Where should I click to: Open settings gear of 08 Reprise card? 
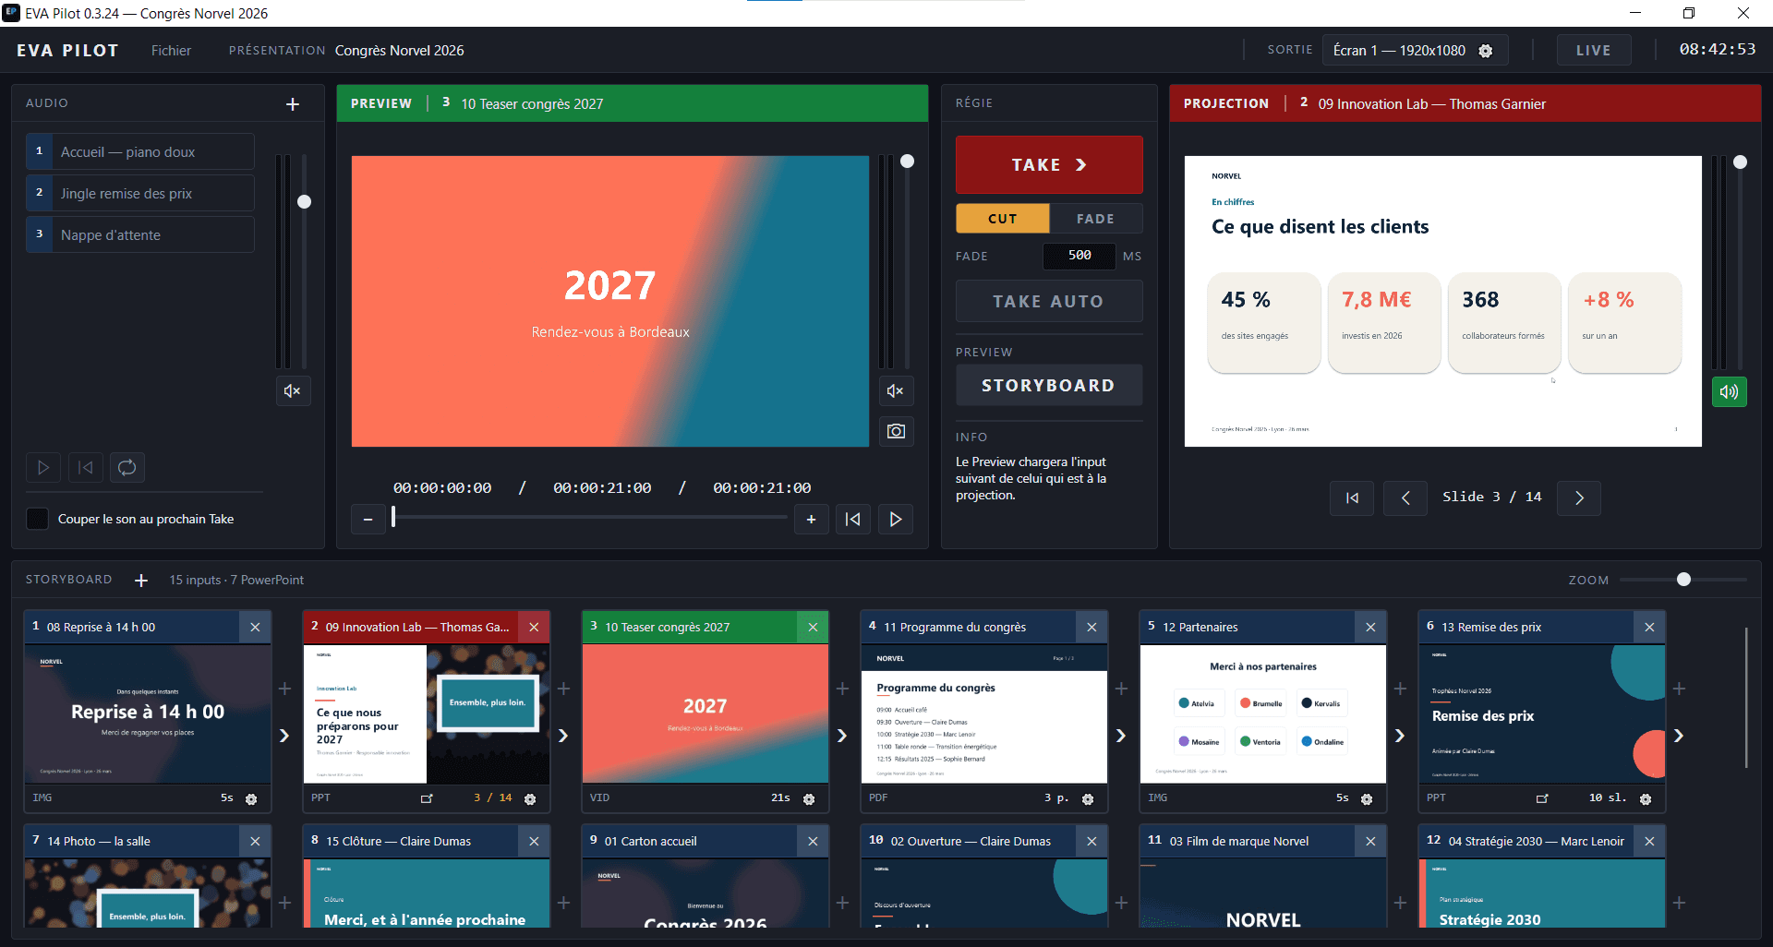tap(251, 799)
